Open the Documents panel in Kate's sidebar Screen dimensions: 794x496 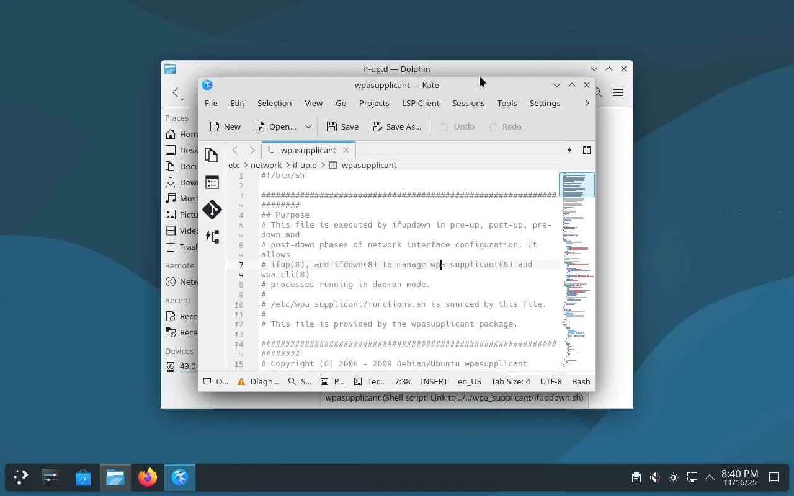coord(212,154)
